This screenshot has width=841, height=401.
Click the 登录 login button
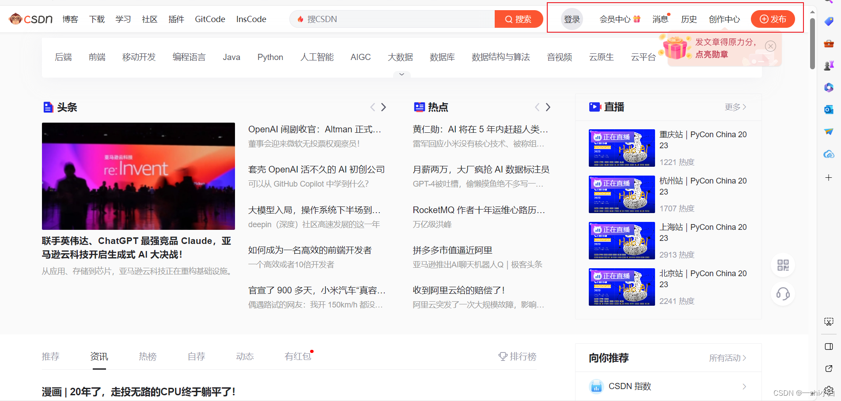[x=572, y=19]
